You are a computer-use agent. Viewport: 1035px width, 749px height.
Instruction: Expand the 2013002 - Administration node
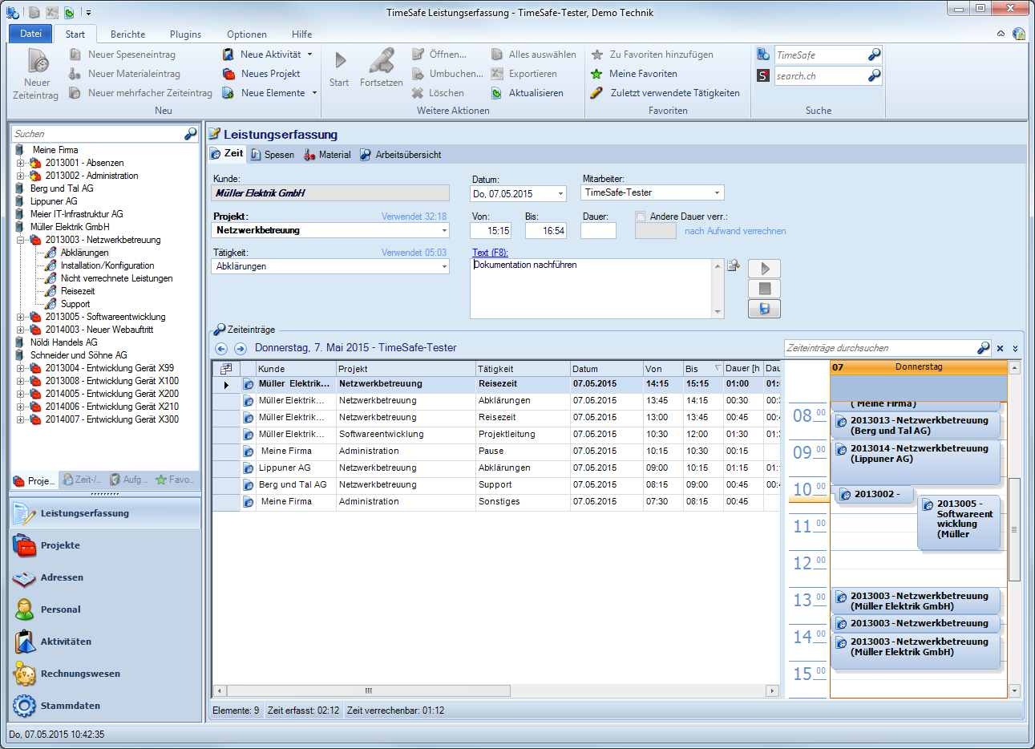click(20, 176)
